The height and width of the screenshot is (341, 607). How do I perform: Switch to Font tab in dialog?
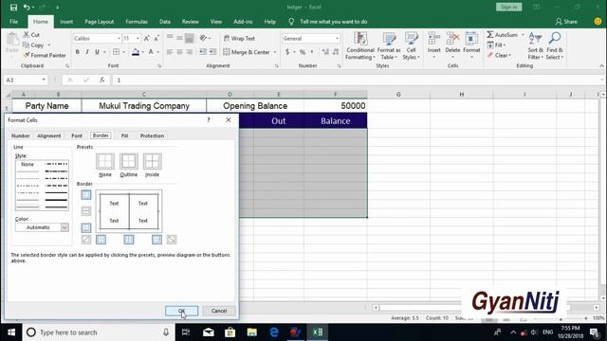77,135
